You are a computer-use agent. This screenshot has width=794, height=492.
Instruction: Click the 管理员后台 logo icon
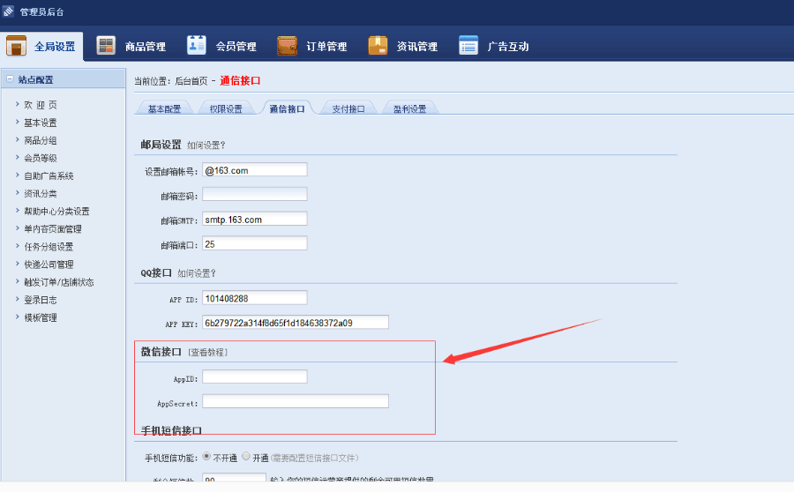[8, 11]
